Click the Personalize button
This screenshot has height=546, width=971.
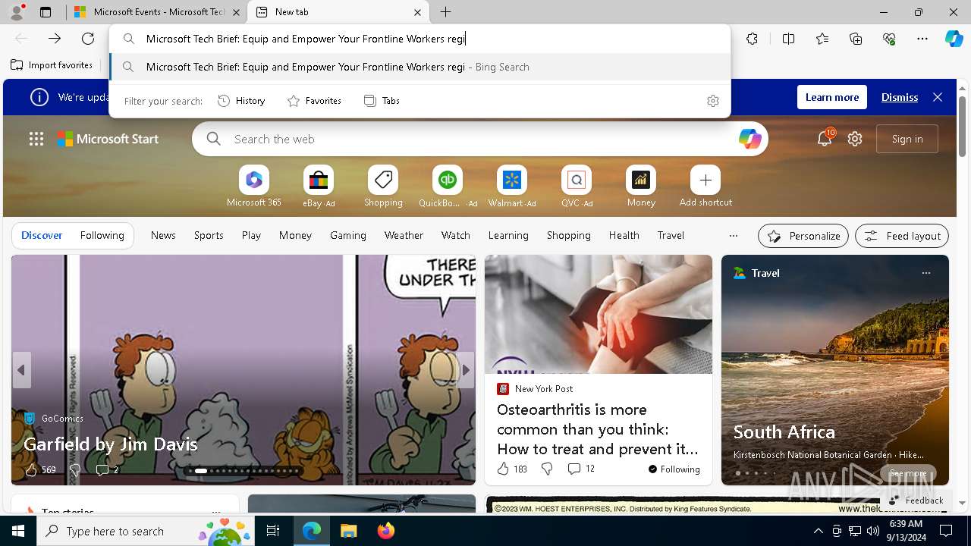(x=803, y=236)
